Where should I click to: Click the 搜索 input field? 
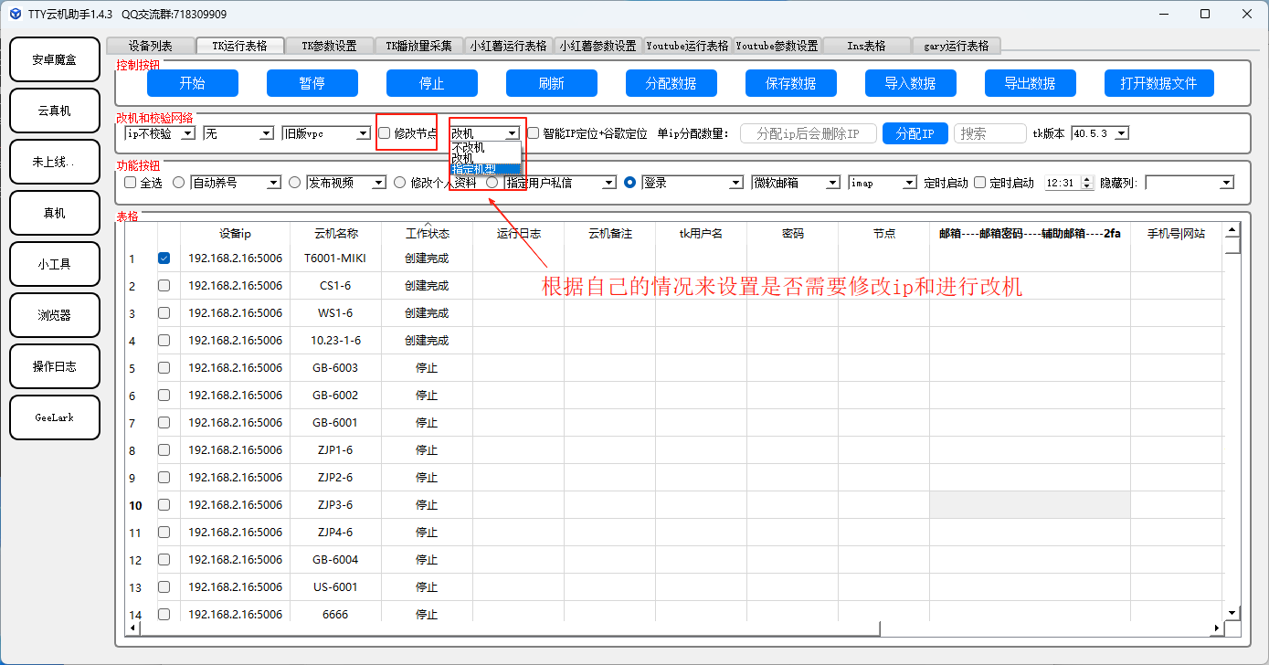989,133
